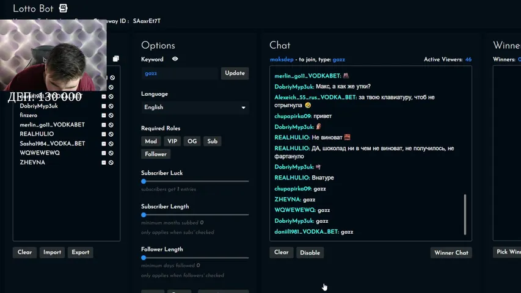Click the Disable chat button
This screenshot has width=521, height=293.
(x=310, y=253)
